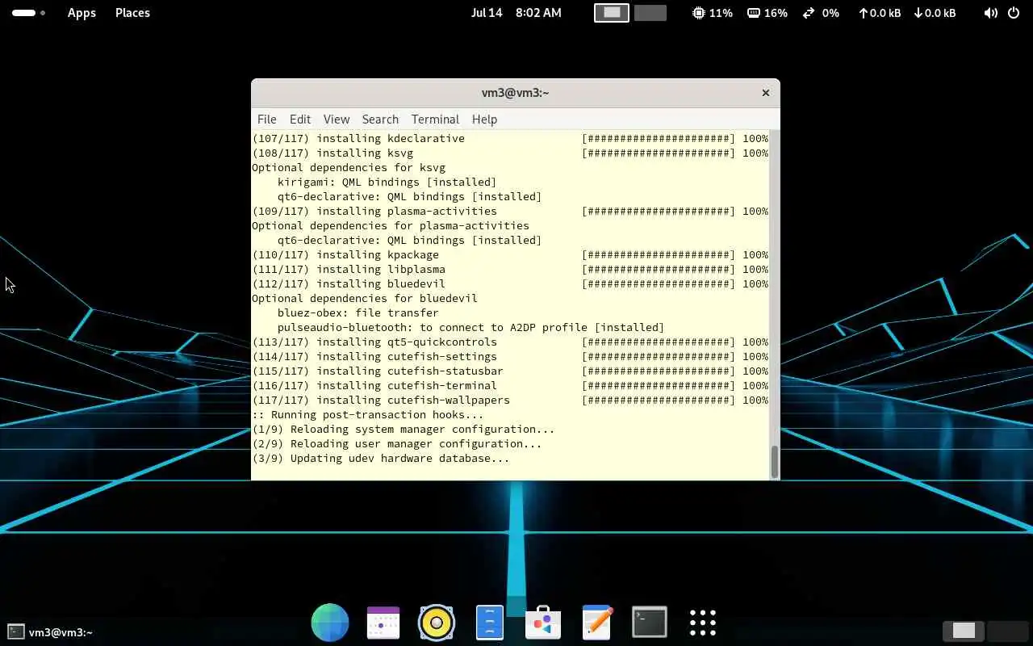Click the installing plasma-activities line
1033x646 pixels.
click(x=510, y=211)
